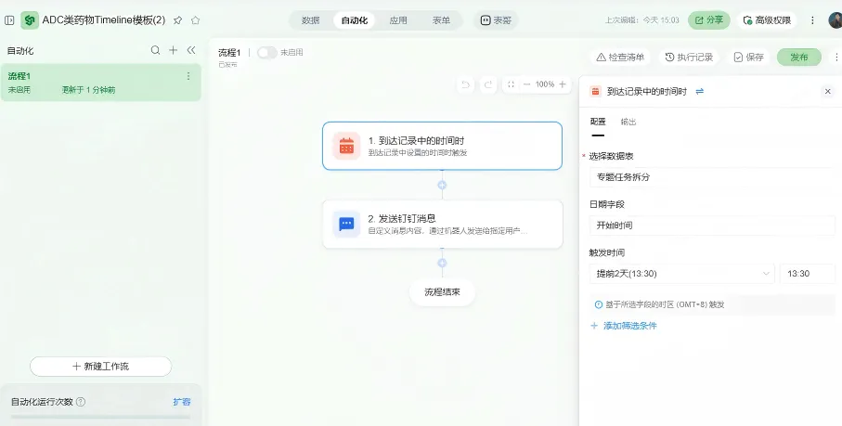Add a new automation with plus icon
Viewport: 842px width, 426px height.
173,50
